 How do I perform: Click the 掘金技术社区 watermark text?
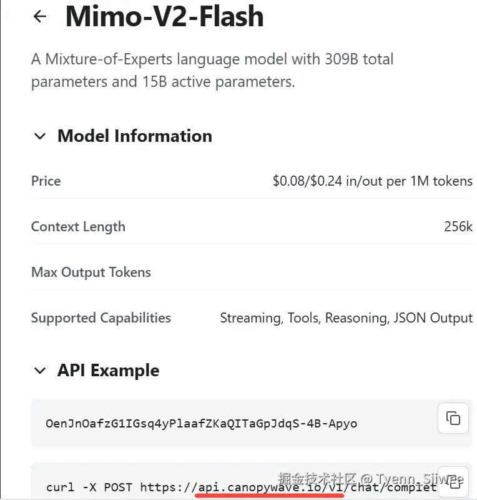click(x=317, y=480)
